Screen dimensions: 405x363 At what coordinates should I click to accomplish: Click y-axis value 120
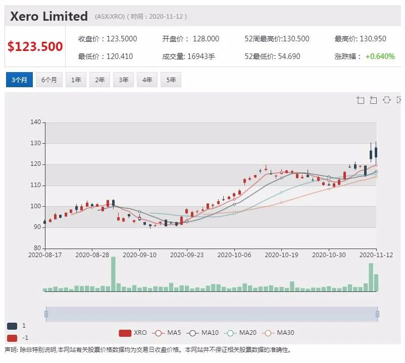point(36,164)
